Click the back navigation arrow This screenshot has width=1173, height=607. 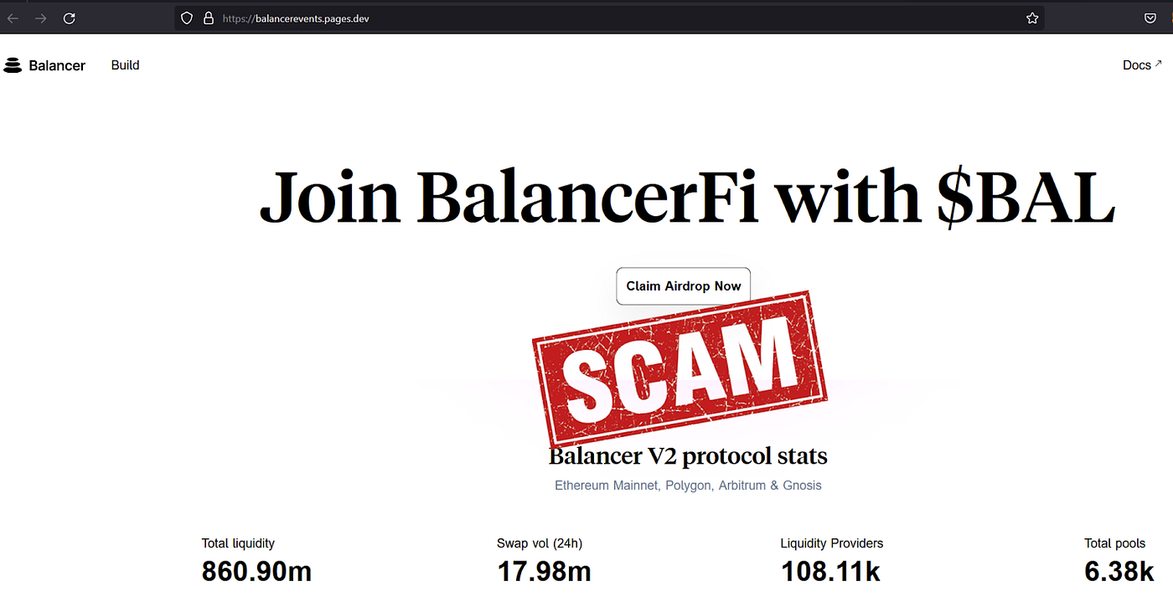[12, 18]
